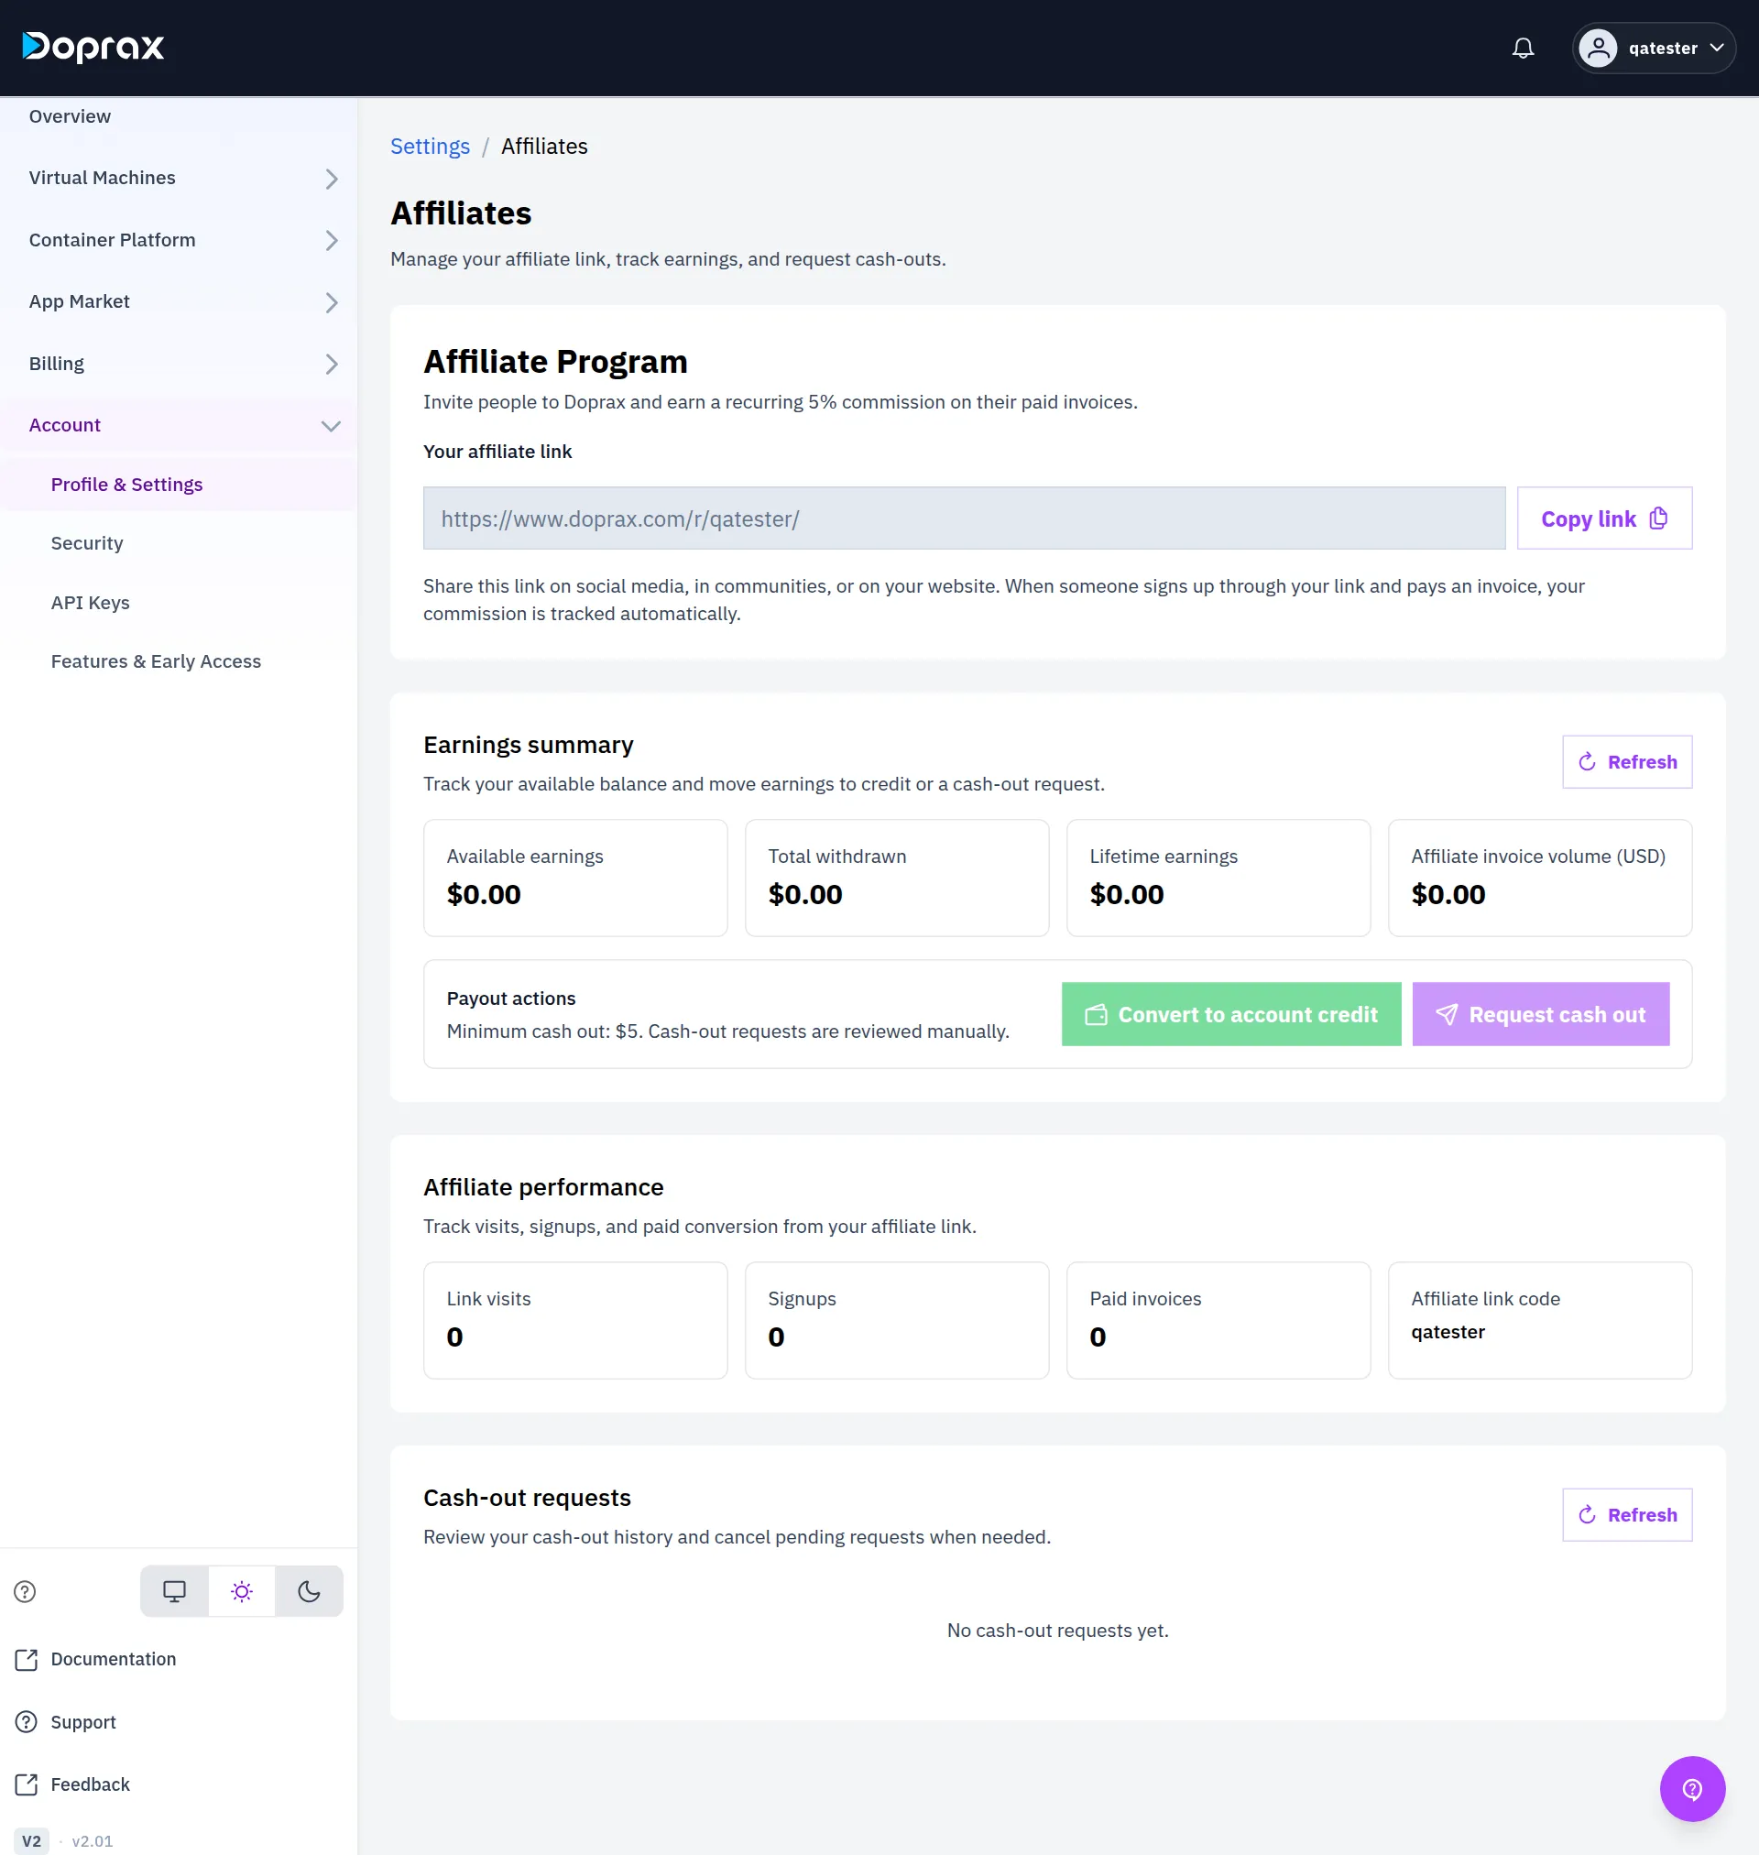Viewport: 1759px width, 1855px height.
Task: Open Virtual Machines menu item
Action: (x=178, y=178)
